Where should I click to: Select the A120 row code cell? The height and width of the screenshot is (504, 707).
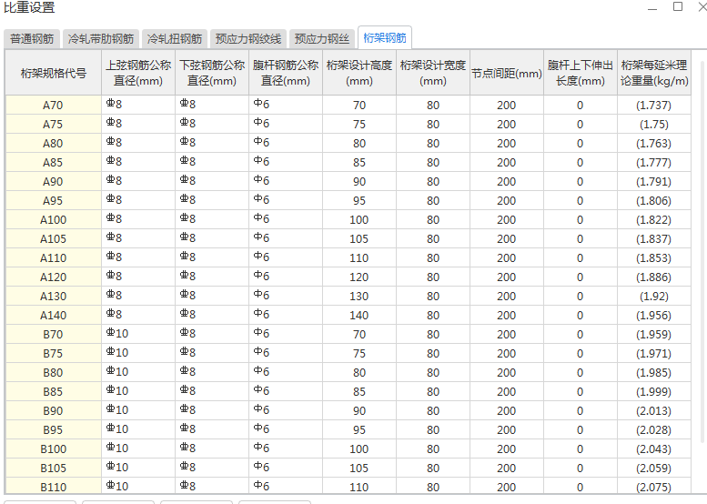tap(53, 277)
